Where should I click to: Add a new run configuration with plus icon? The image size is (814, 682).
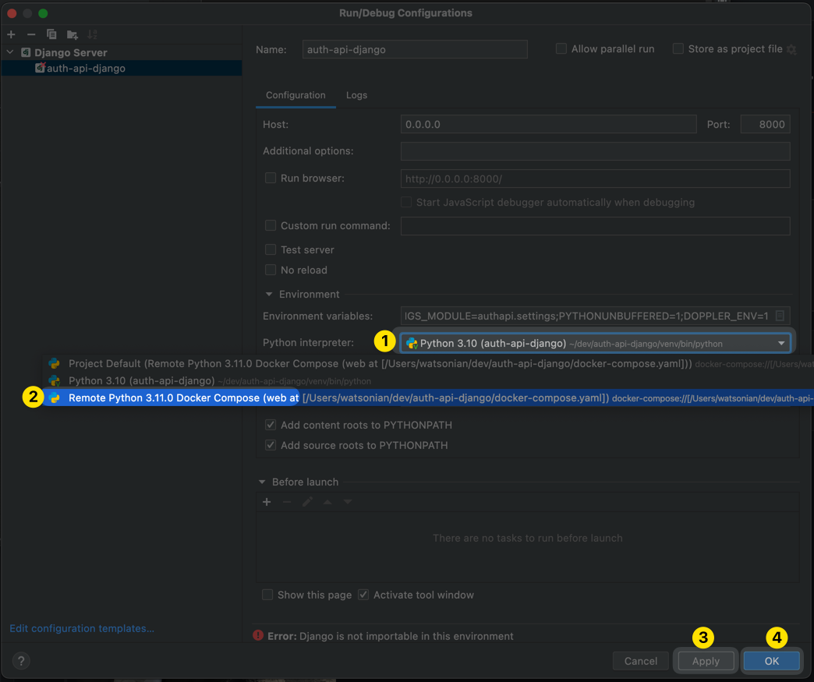12,34
